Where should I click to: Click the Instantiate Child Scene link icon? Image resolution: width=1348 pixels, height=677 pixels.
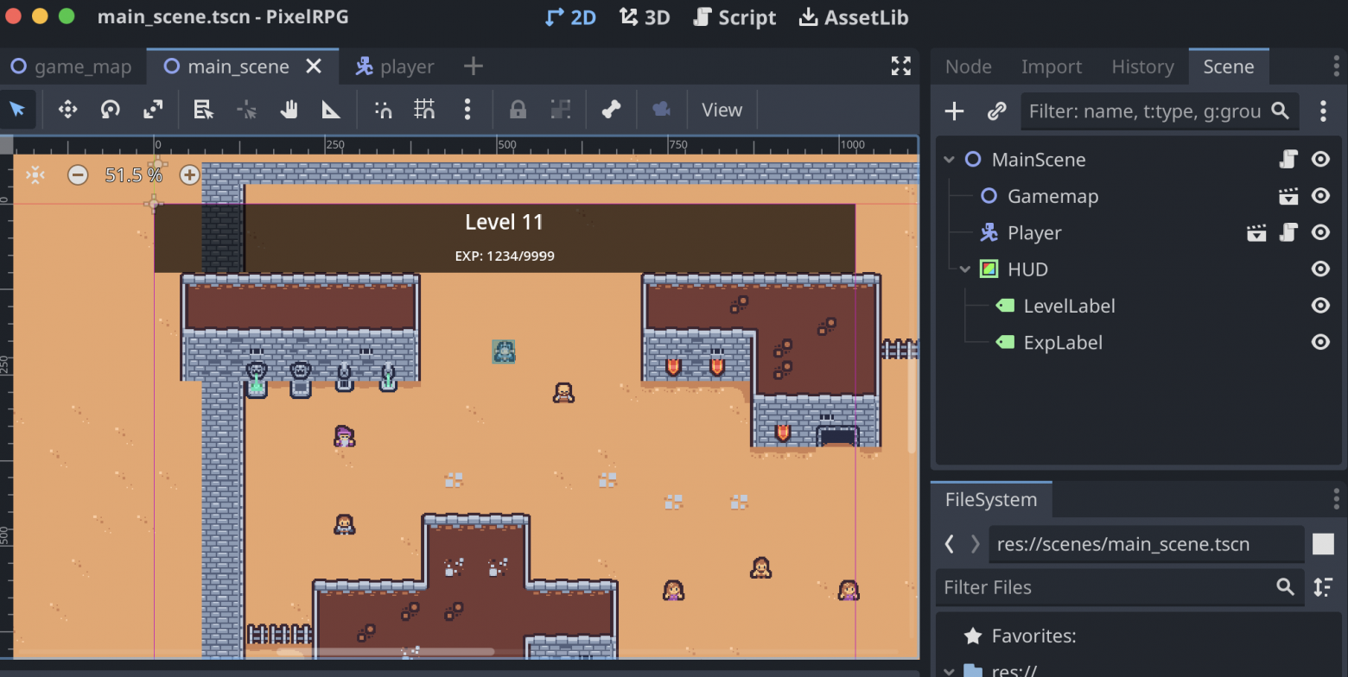tap(996, 111)
